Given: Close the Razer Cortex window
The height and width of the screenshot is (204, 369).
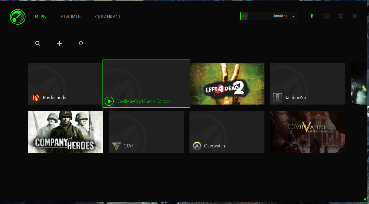Looking at the screenshot, I should (355, 16).
